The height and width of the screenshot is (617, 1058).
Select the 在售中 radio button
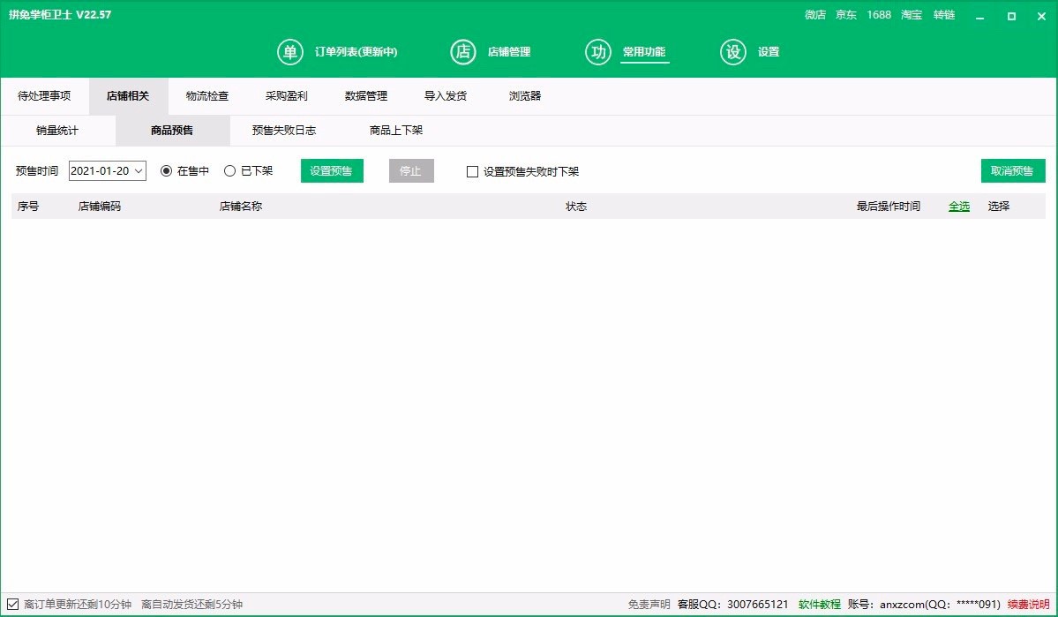tap(166, 171)
